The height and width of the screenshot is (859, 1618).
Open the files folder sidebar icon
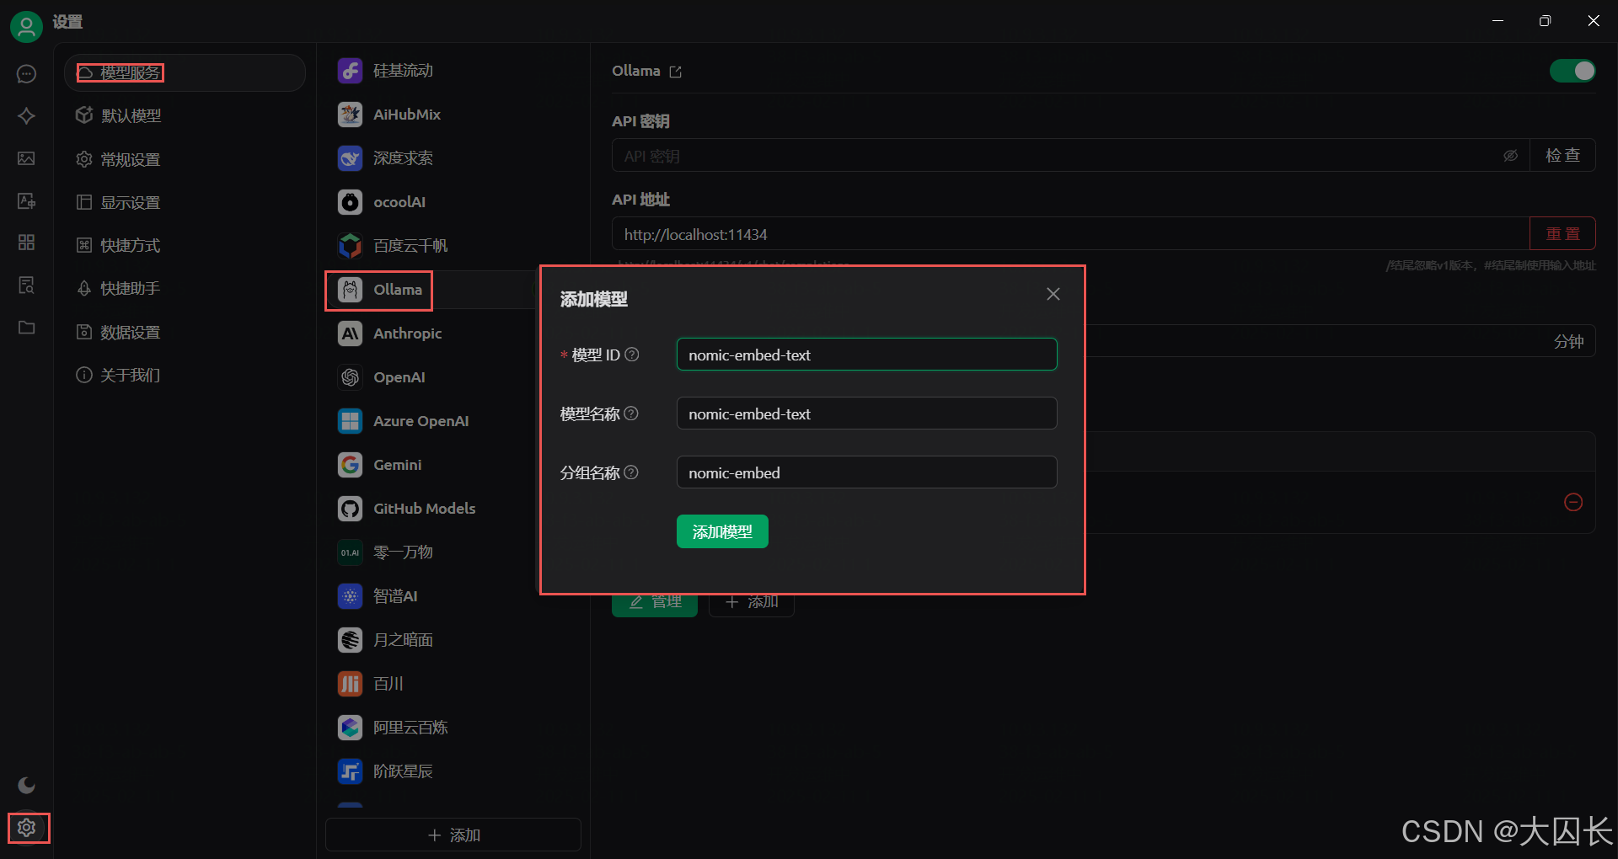point(26,327)
